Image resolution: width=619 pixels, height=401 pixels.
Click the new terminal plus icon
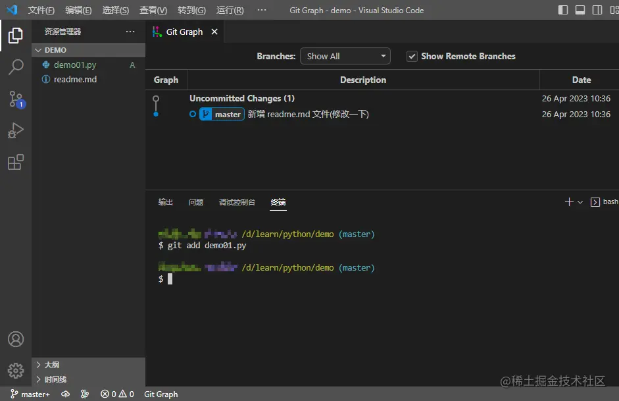click(x=569, y=202)
